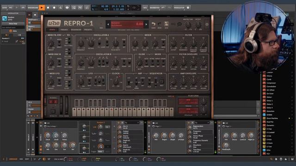Click the Repro-1 Undo arrow icon
This screenshot has width=296, height=166.
153,24
